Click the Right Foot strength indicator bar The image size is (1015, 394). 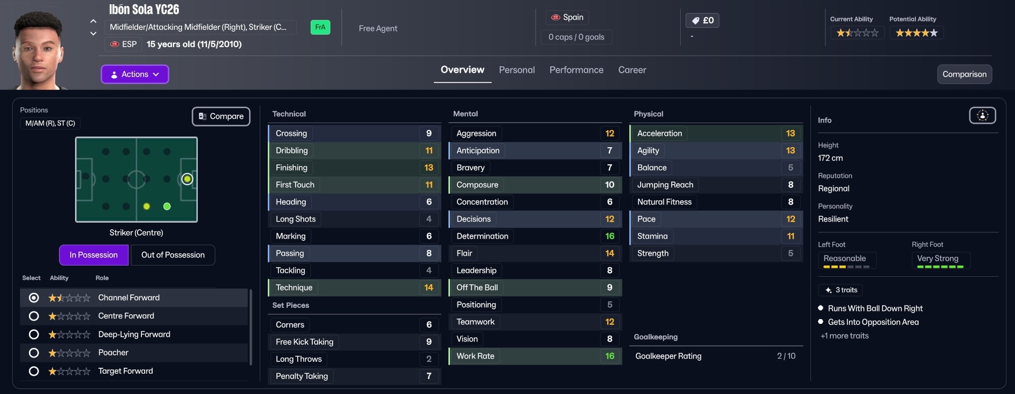click(x=940, y=267)
